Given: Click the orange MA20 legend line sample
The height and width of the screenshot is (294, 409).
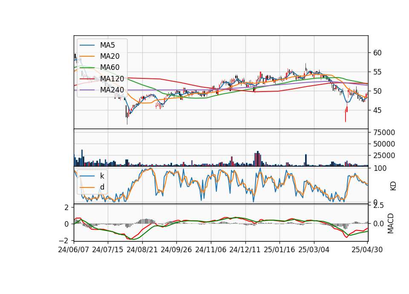Looking at the screenshot, I should coord(87,56).
